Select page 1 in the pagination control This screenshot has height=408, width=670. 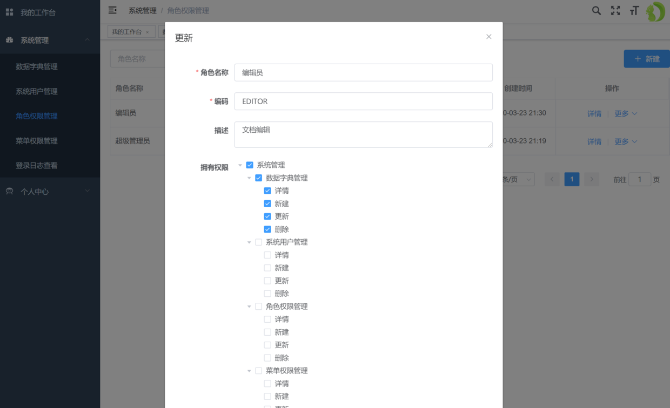[572, 179]
